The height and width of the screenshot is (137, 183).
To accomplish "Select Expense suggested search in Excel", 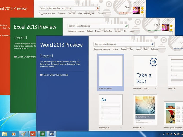I will pyautogui.click(x=118, y=31).
